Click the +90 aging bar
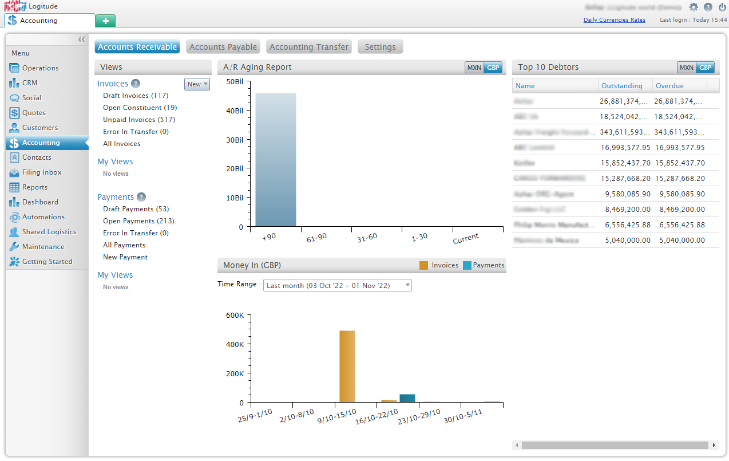729x461 pixels. [276, 160]
